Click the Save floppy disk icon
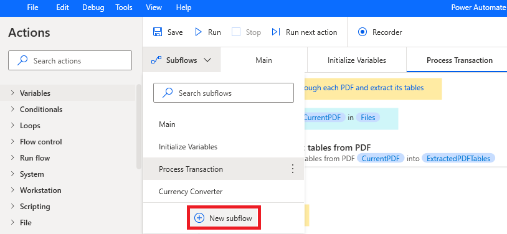Viewport: 507px width, 234px height. (158, 32)
